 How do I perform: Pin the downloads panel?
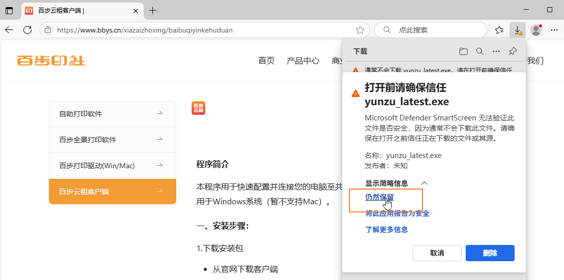513,51
